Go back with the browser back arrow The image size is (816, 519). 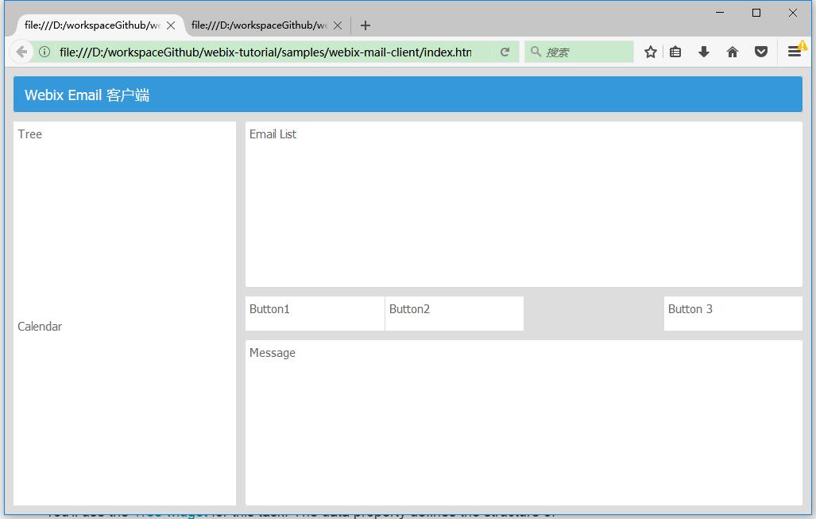(x=21, y=52)
